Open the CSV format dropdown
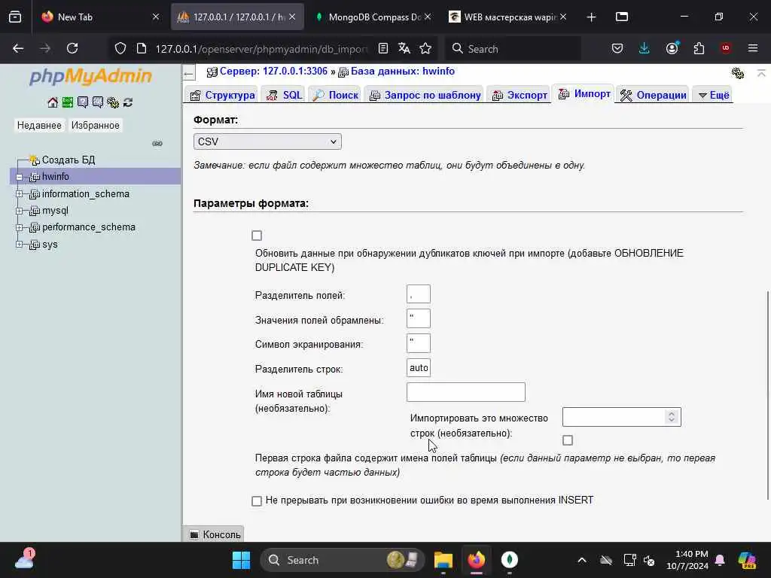Viewport: 771px width, 578px height. (x=267, y=141)
